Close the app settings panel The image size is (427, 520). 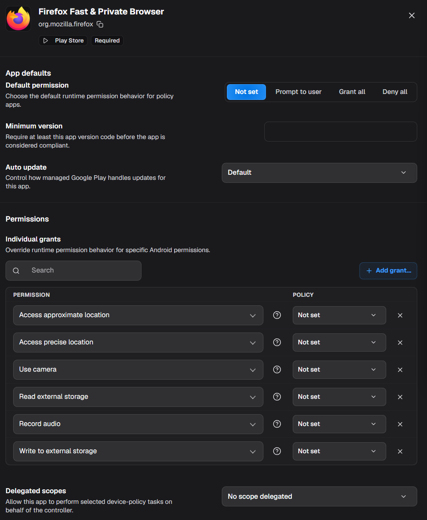click(412, 15)
